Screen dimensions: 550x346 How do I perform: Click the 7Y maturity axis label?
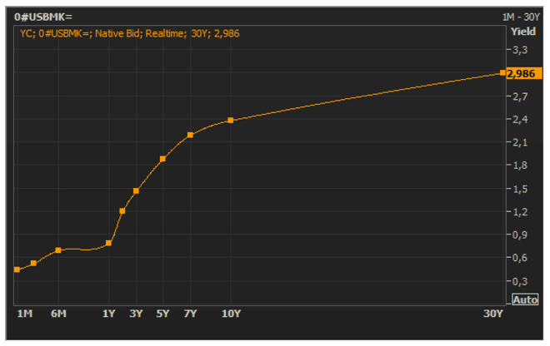[x=190, y=314]
